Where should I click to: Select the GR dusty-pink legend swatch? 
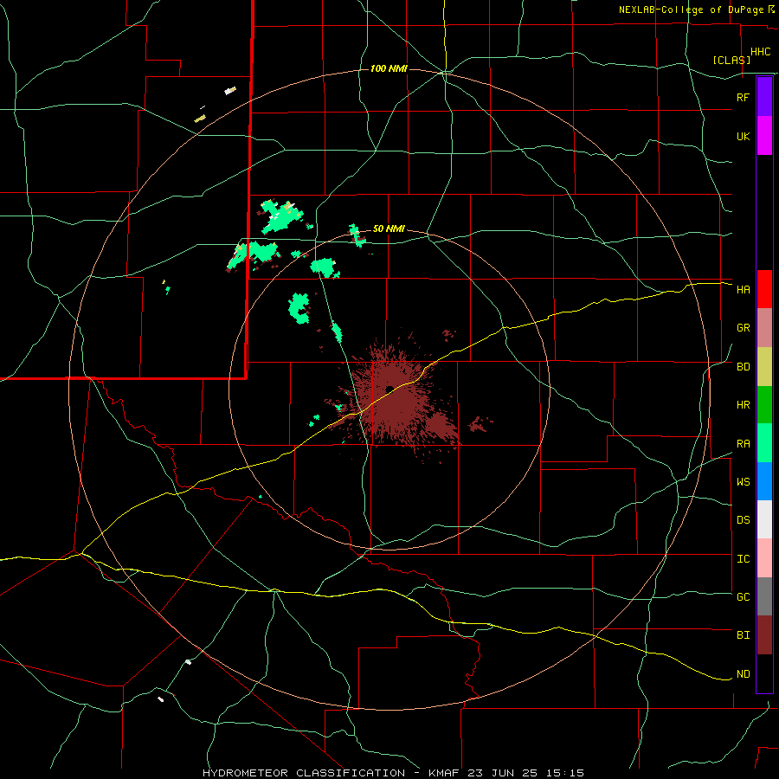(764, 327)
